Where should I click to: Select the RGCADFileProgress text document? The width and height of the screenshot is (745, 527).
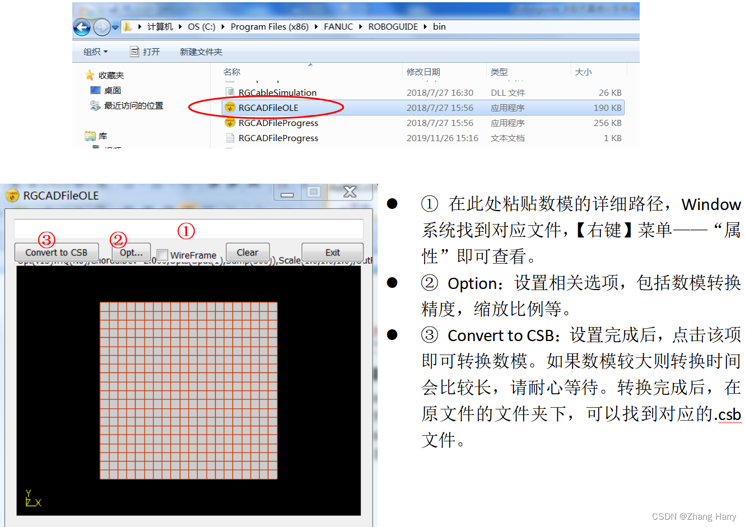(423, 138)
